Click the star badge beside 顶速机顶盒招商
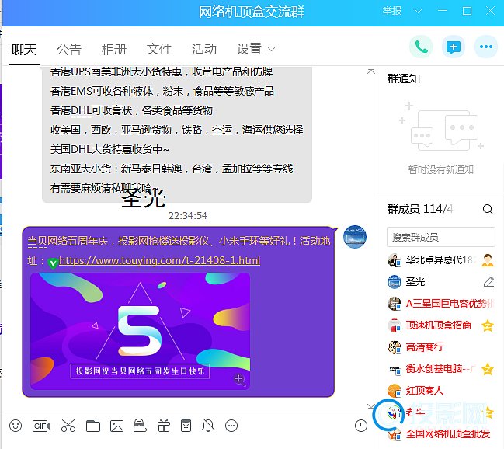The image size is (504, 449). pos(488,325)
